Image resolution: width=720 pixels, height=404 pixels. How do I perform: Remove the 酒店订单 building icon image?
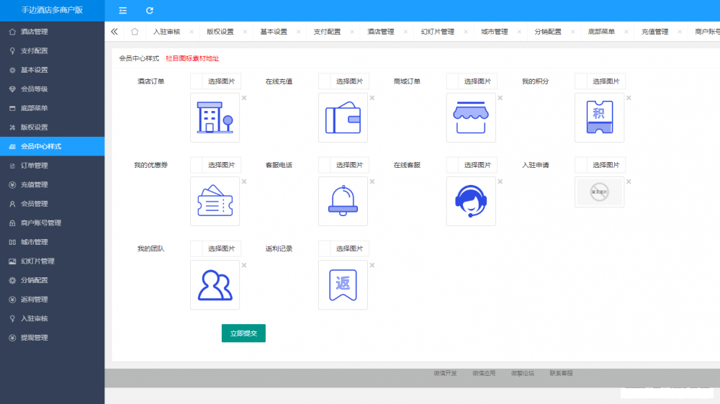point(244,98)
